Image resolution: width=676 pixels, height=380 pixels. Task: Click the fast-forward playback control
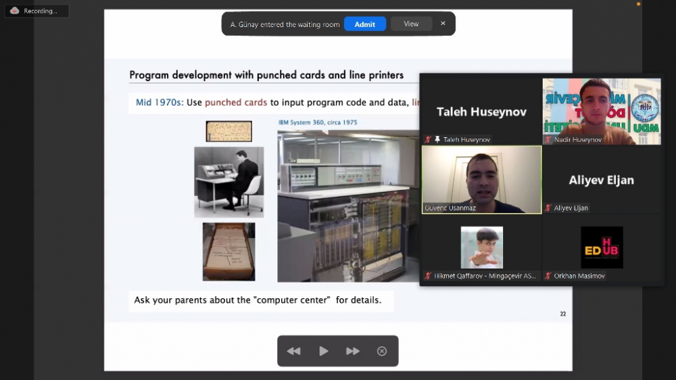[353, 351]
